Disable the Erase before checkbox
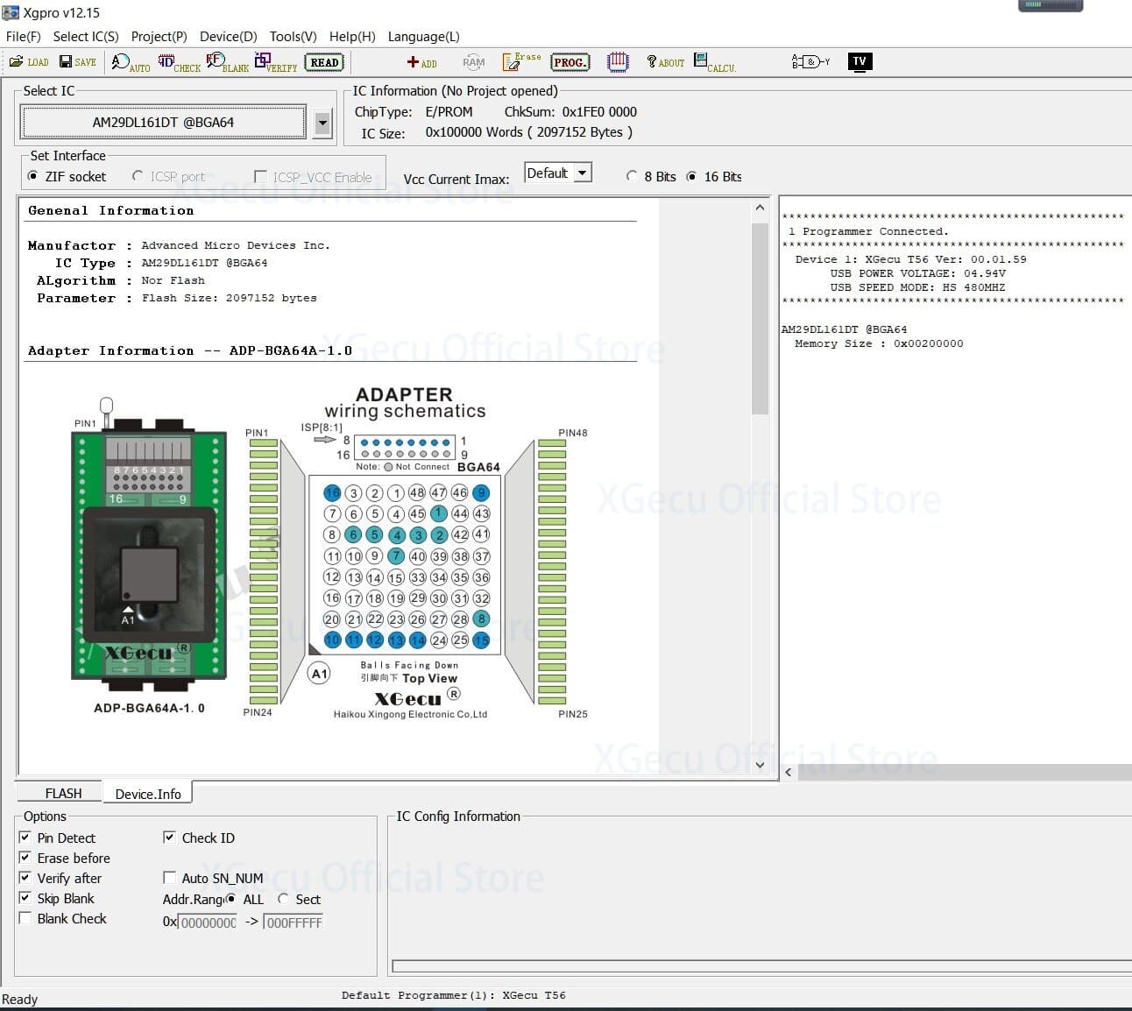This screenshot has height=1011, width=1132. [25, 857]
